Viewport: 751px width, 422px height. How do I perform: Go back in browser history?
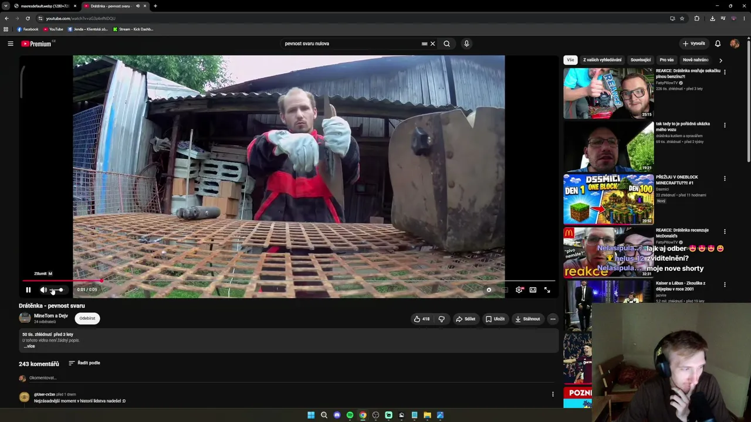(6, 18)
